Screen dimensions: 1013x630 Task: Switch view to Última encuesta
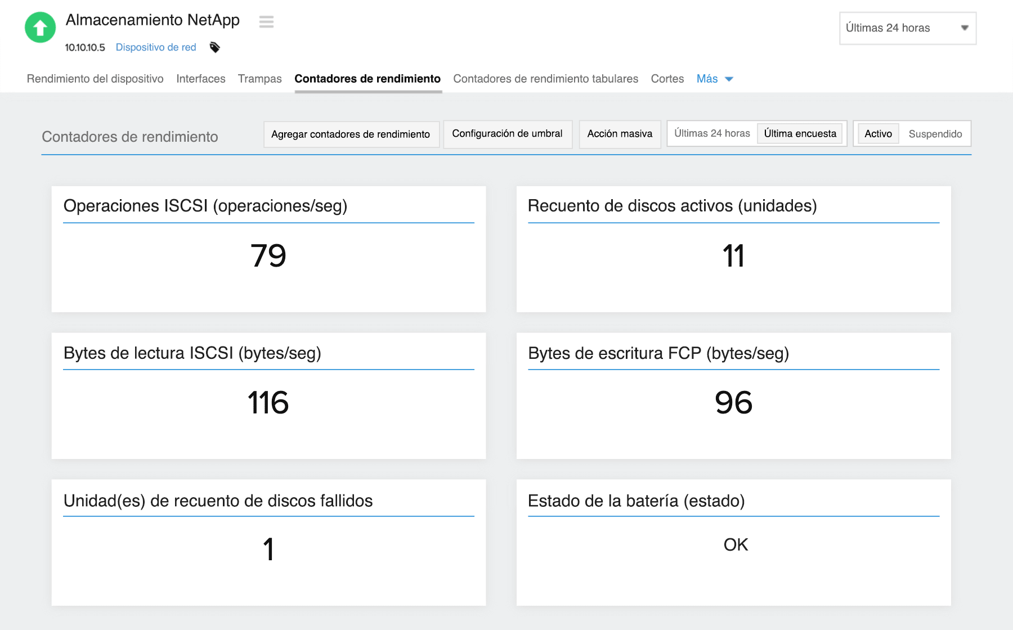(x=800, y=134)
